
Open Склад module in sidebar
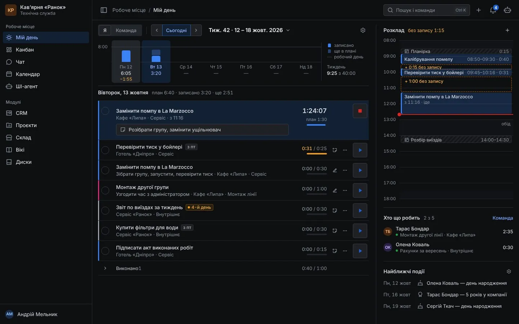tap(46, 138)
